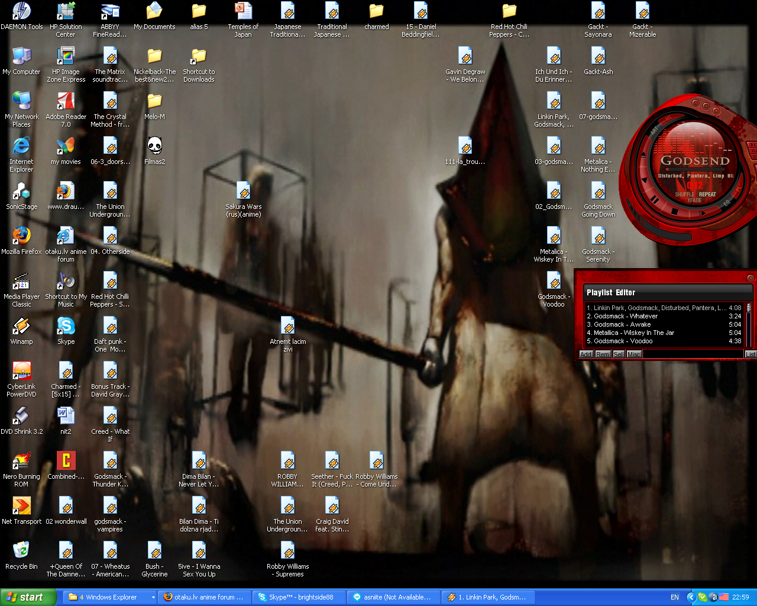
Task: Select first playlist entry 'Linkin Park, Godsmack, Disturbed'
Action: tap(664, 308)
